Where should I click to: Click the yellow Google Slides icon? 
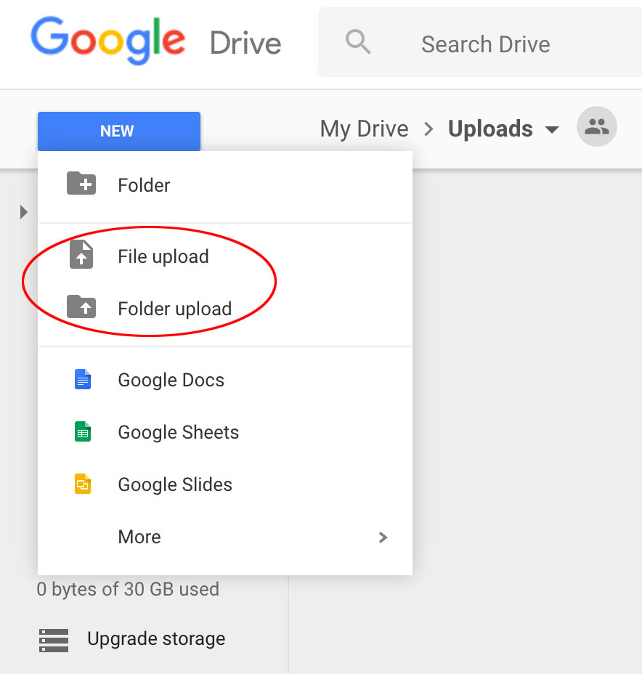pos(83,484)
